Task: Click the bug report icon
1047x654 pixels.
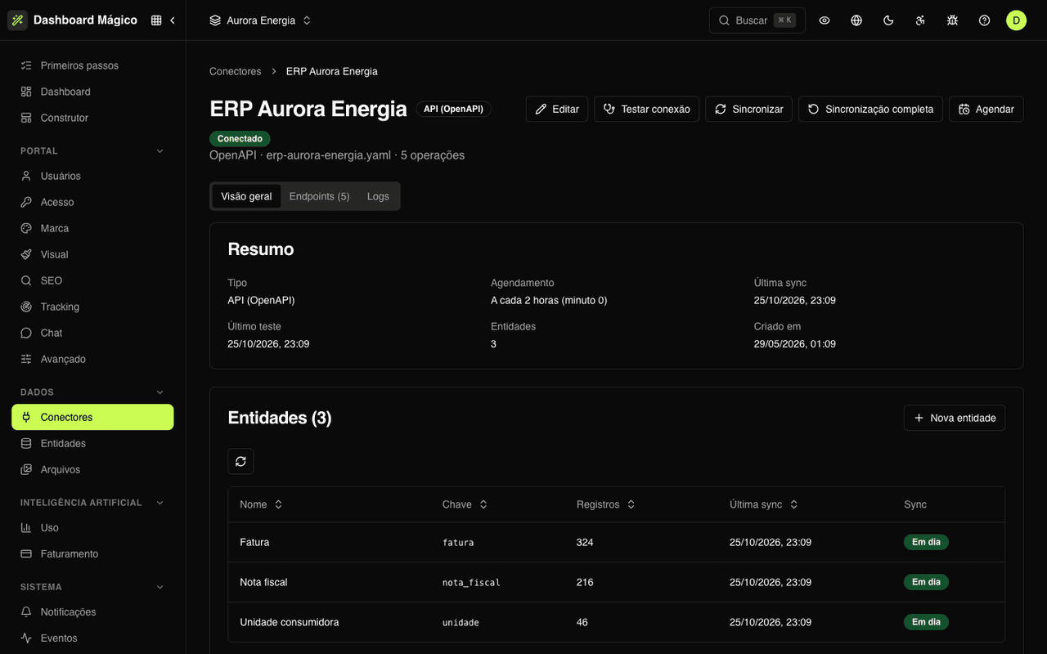Action: click(x=952, y=20)
